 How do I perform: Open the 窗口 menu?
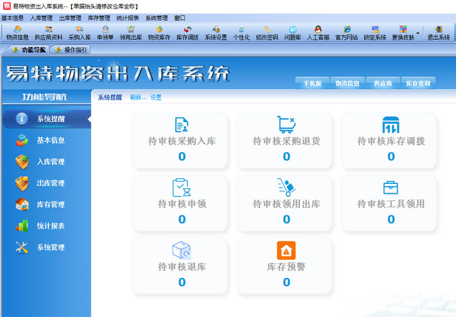pyautogui.click(x=180, y=18)
